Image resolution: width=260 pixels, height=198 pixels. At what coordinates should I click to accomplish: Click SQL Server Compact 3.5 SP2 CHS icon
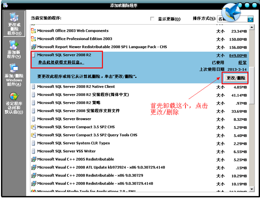pos(33,127)
